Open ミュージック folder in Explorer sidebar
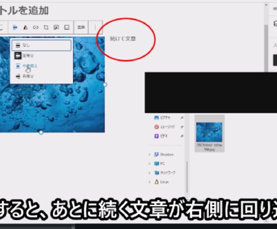Image resolution: width=277 pixels, height=229 pixels. pyautogui.click(x=164, y=127)
